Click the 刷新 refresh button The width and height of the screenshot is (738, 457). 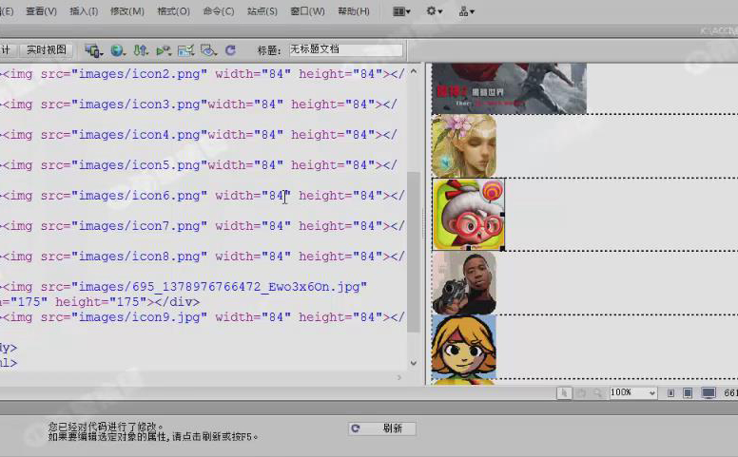pyautogui.click(x=382, y=428)
